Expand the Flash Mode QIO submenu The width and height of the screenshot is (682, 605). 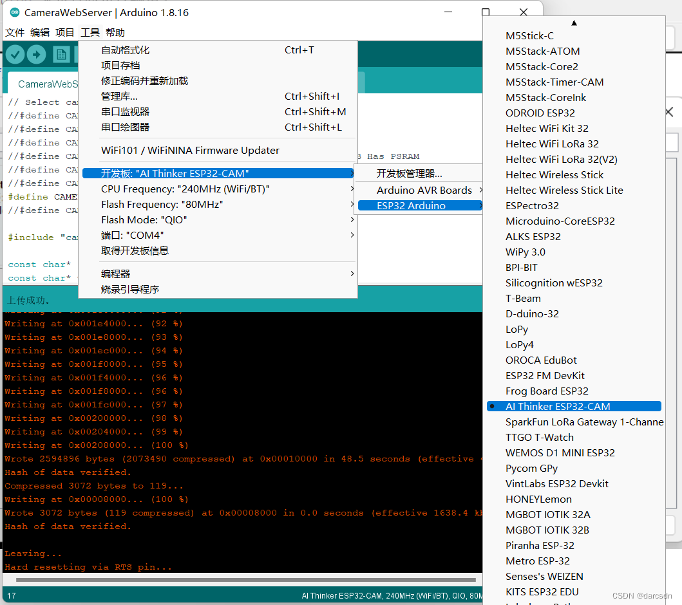click(x=218, y=220)
